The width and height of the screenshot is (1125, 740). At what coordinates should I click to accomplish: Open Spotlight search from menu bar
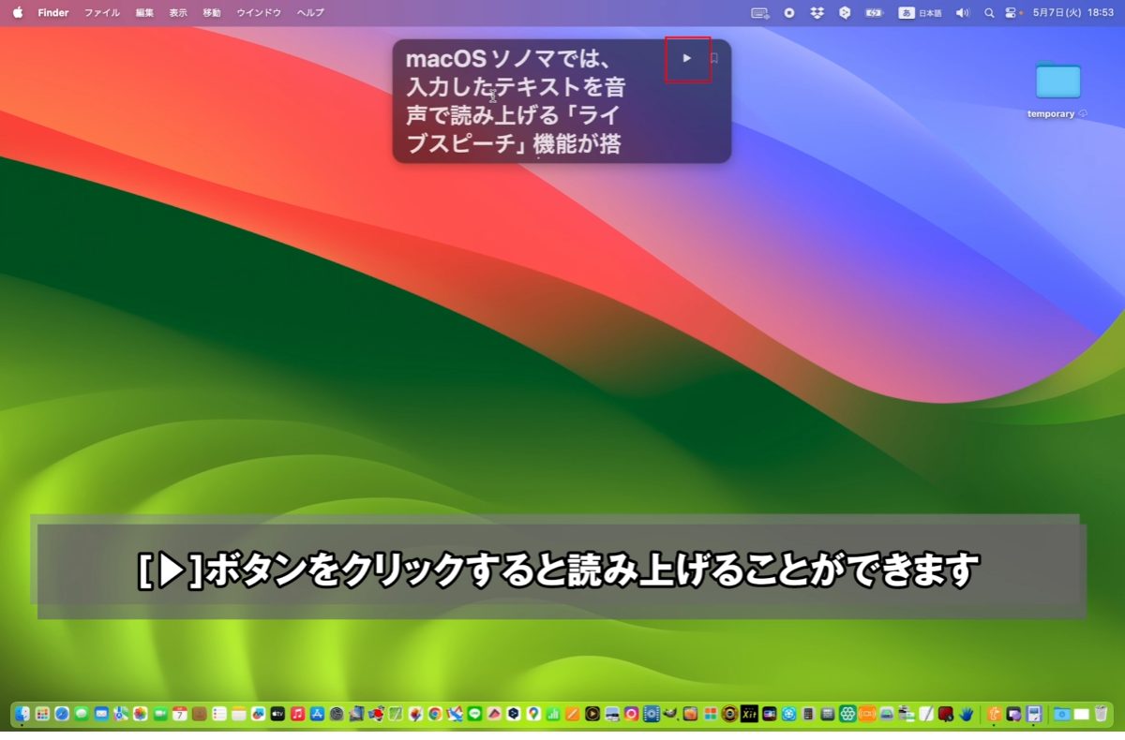coord(989,13)
